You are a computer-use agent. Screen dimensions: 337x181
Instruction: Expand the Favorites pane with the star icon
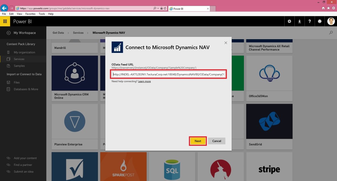click(328, 8)
